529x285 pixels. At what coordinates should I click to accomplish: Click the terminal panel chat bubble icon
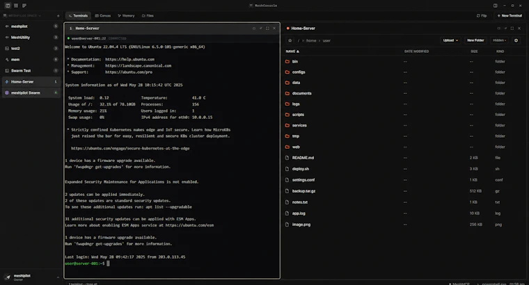pyautogui.click(x=254, y=28)
